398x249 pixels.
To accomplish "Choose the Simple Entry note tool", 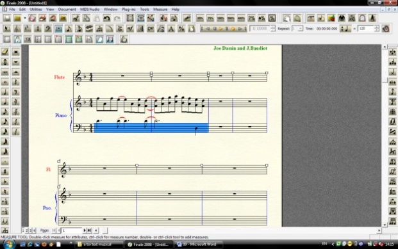I will tap(69, 29).
